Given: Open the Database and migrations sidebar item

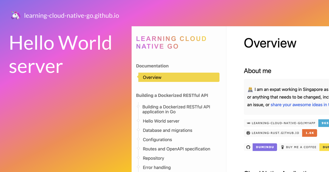Looking at the screenshot, I should pos(168,130).
